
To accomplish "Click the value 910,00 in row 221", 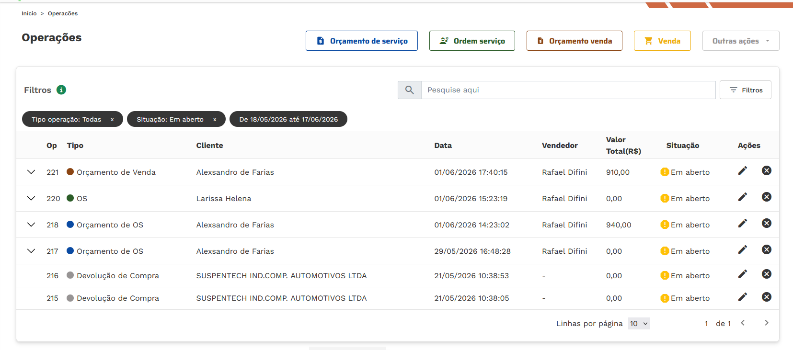I will [618, 172].
